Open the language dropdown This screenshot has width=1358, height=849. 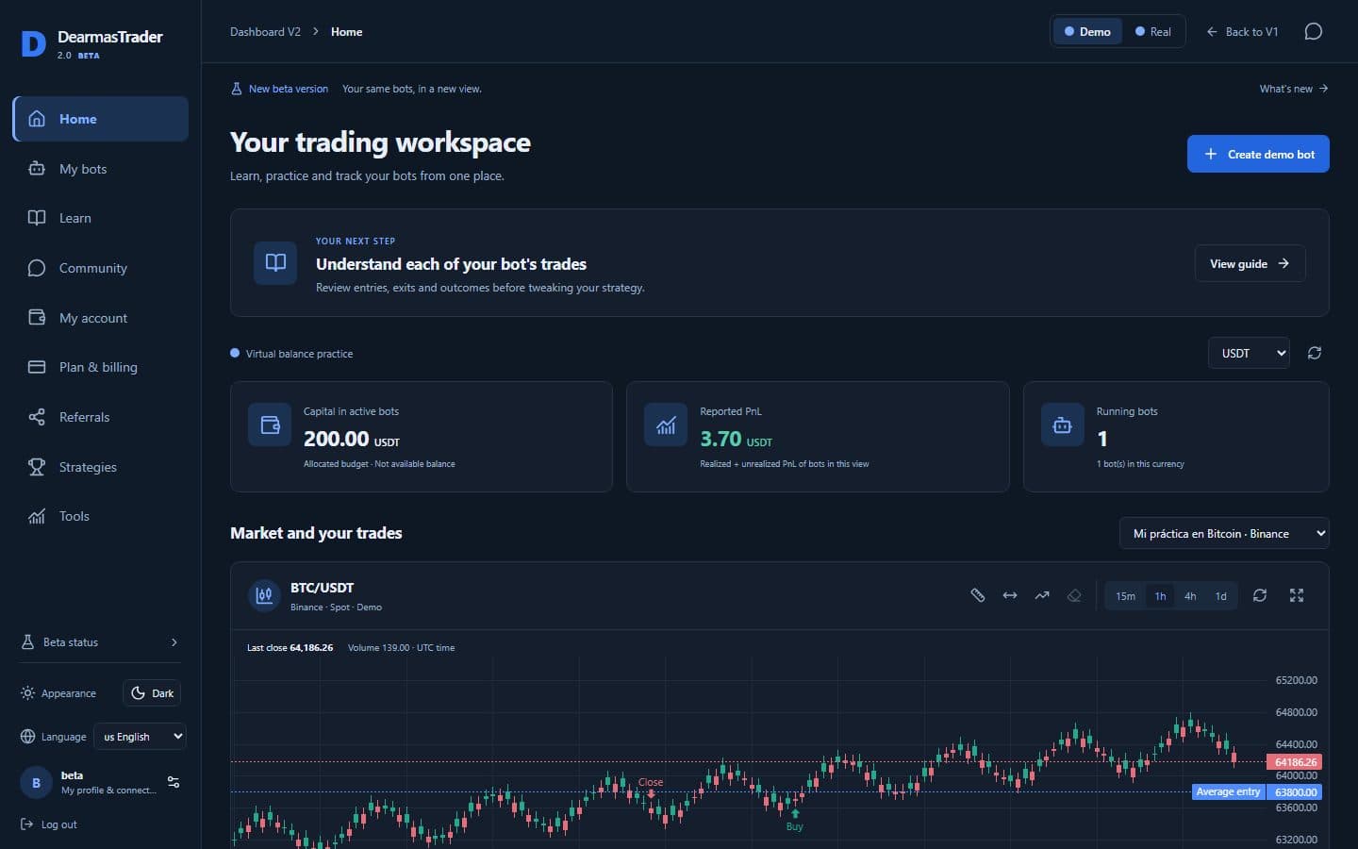(140, 737)
